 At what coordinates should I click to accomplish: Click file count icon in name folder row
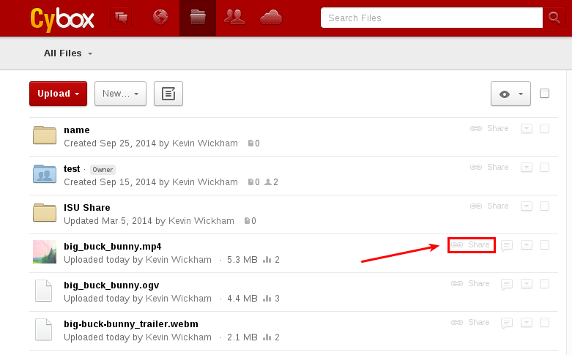[x=250, y=143]
